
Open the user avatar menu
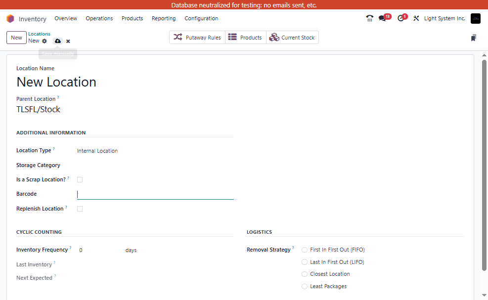coord(475,19)
